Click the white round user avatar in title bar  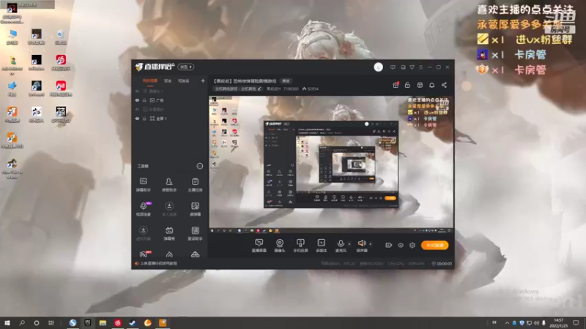click(x=378, y=67)
